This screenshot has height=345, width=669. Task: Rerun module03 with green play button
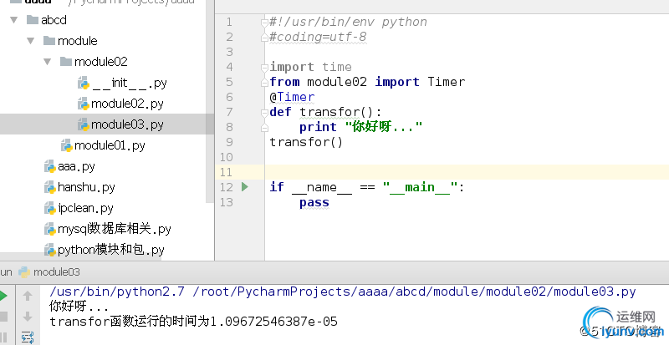click(x=3, y=296)
